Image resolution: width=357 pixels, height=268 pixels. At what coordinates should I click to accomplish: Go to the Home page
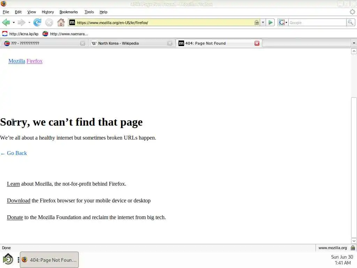[x=61, y=23]
